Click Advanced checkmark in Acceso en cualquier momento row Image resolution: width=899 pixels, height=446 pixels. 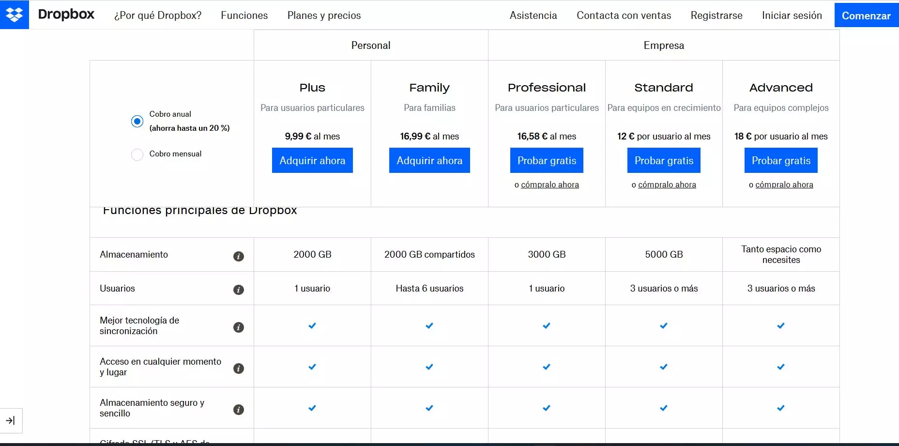pos(781,367)
